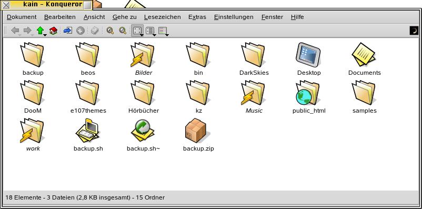Select the Desktop folder icon
Image resolution: width=422 pixels, height=209 pixels.
click(309, 59)
